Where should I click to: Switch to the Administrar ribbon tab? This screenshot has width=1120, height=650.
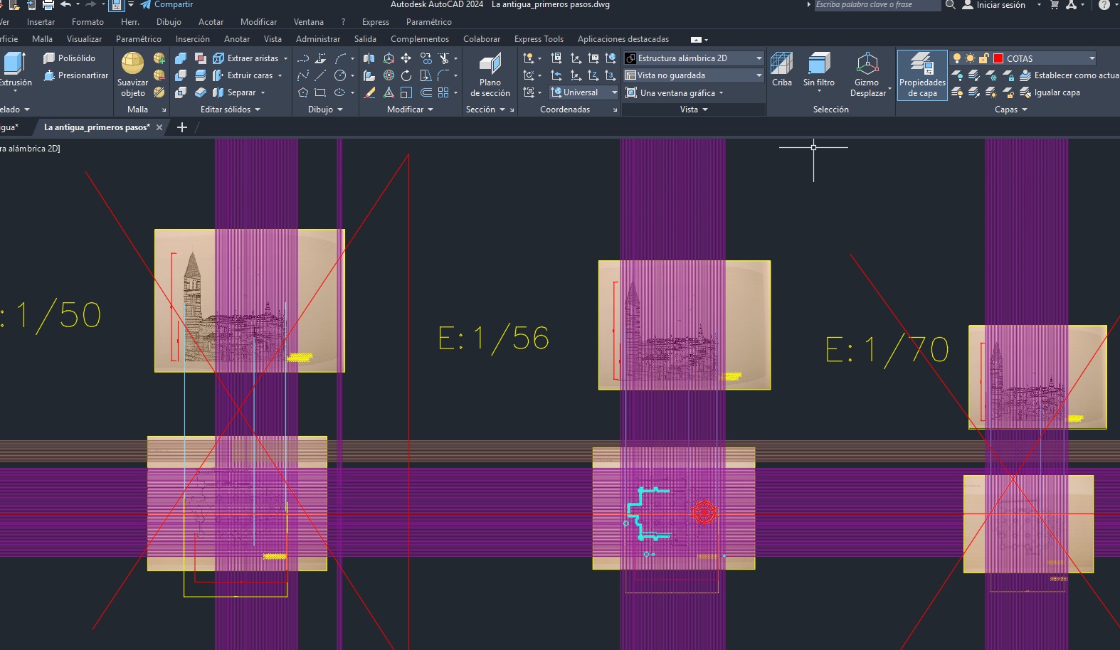[318, 39]
